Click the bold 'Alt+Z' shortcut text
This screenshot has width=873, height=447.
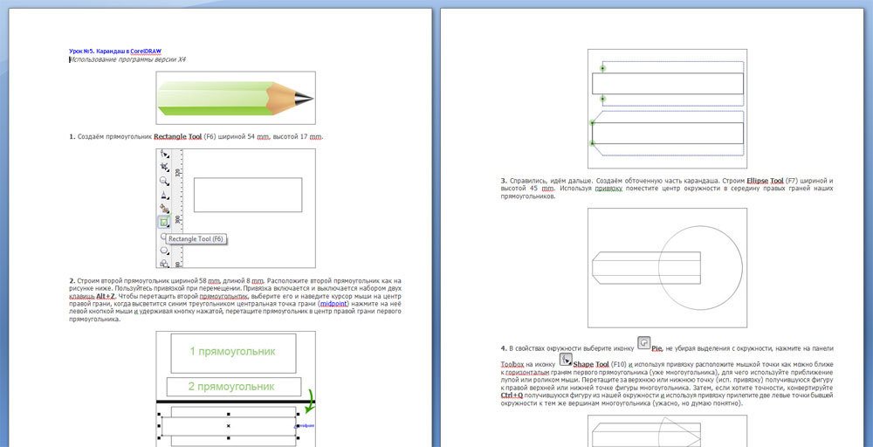click(x=107, y=297)
